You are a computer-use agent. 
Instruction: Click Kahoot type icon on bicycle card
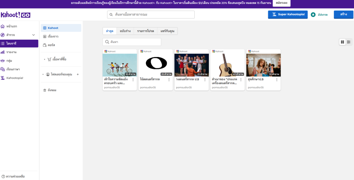pos(106,51)
